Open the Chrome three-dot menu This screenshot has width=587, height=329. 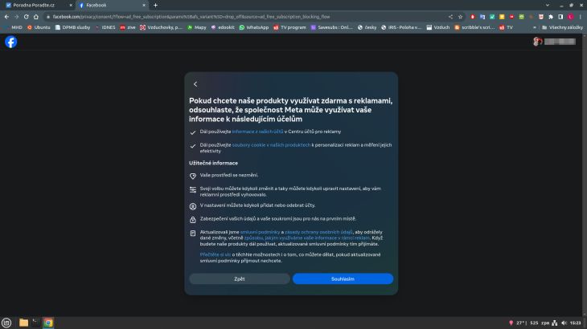tap(581, 17)
